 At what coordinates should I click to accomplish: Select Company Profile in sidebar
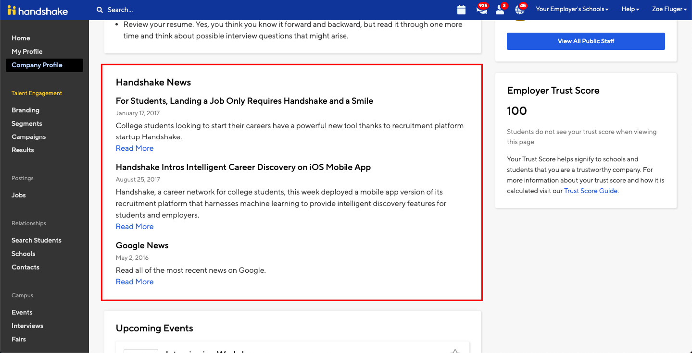click(x=44, y=65)
